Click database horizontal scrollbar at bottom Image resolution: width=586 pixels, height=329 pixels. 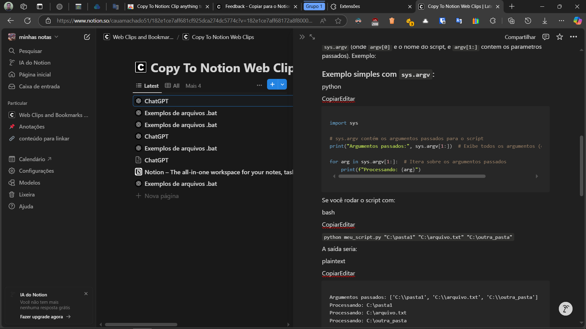pos(141,324)
